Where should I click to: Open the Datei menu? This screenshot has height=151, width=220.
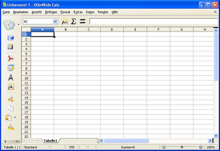tap(6, 12)
